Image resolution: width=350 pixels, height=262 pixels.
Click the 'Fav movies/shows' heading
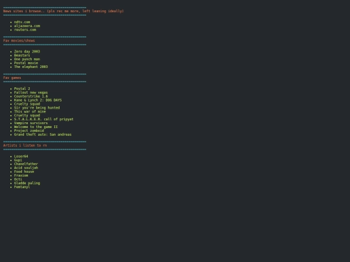(19, 41)
